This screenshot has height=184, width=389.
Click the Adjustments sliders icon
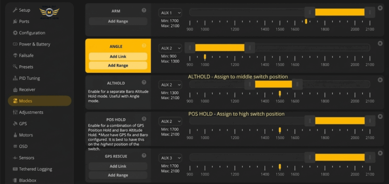(x=15, y=112)
